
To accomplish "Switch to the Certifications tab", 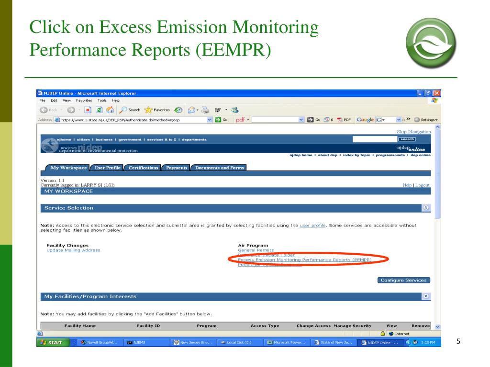I will pos(143,168).
